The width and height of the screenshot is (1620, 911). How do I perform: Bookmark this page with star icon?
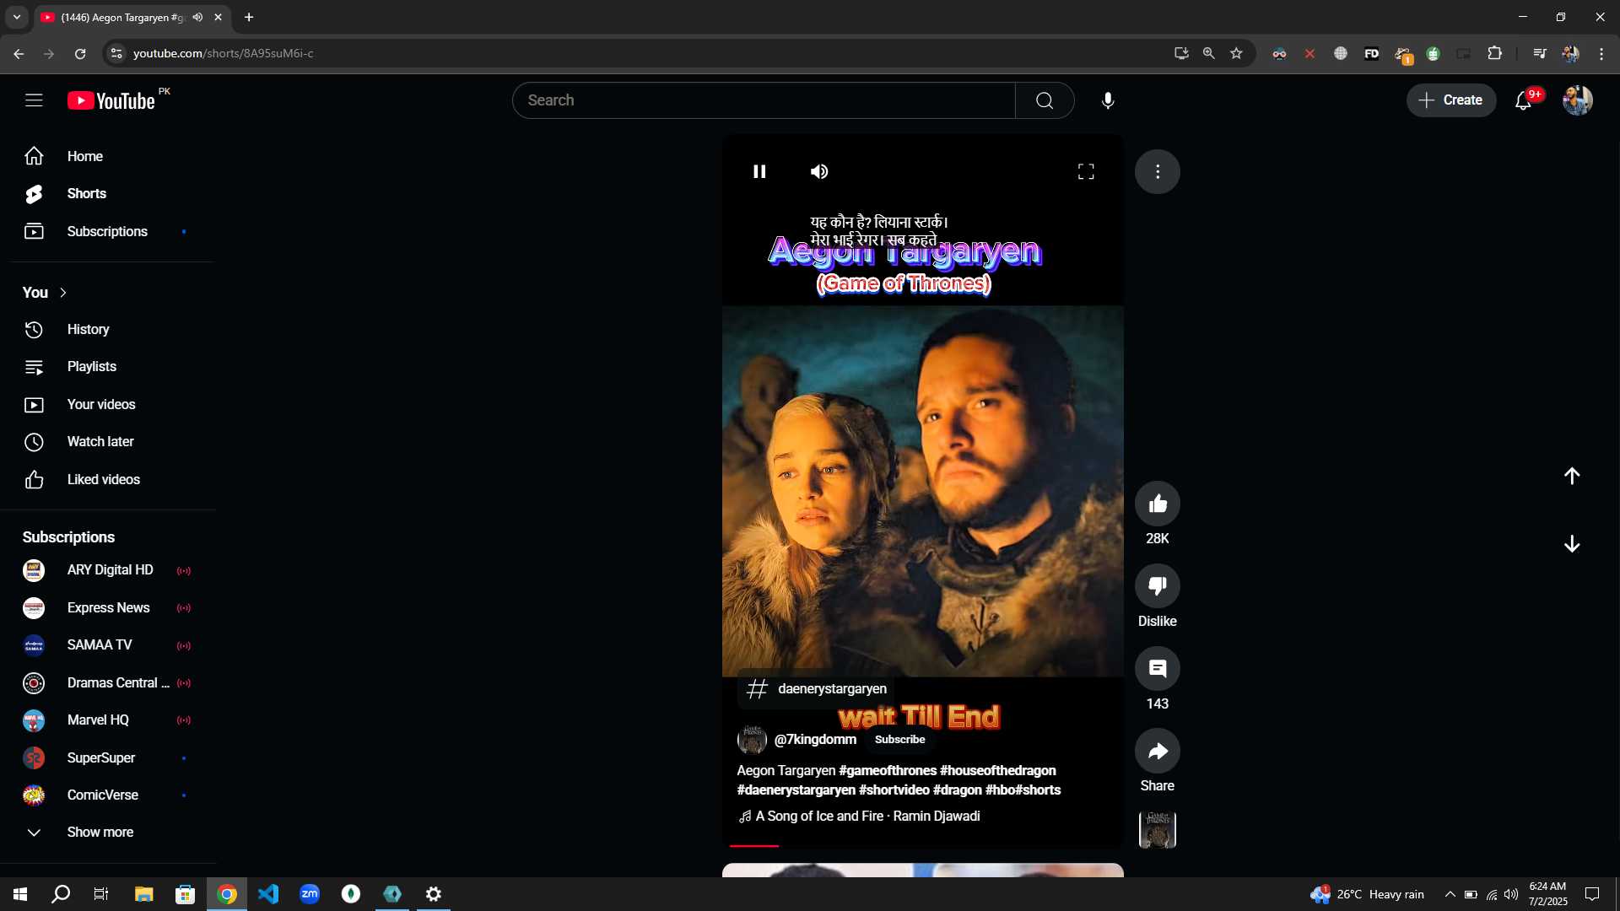[1236, 53]
